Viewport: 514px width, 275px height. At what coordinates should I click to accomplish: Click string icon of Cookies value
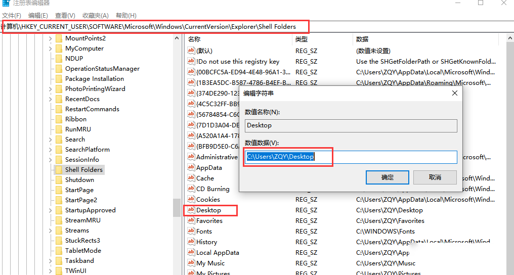pyautogui.click(x=191, y=199)
